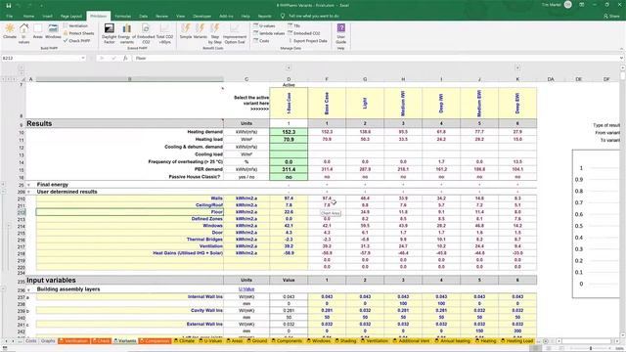626x352 pixels.
Task: Click the formula bar containing Floor
Action: [376, 58]
